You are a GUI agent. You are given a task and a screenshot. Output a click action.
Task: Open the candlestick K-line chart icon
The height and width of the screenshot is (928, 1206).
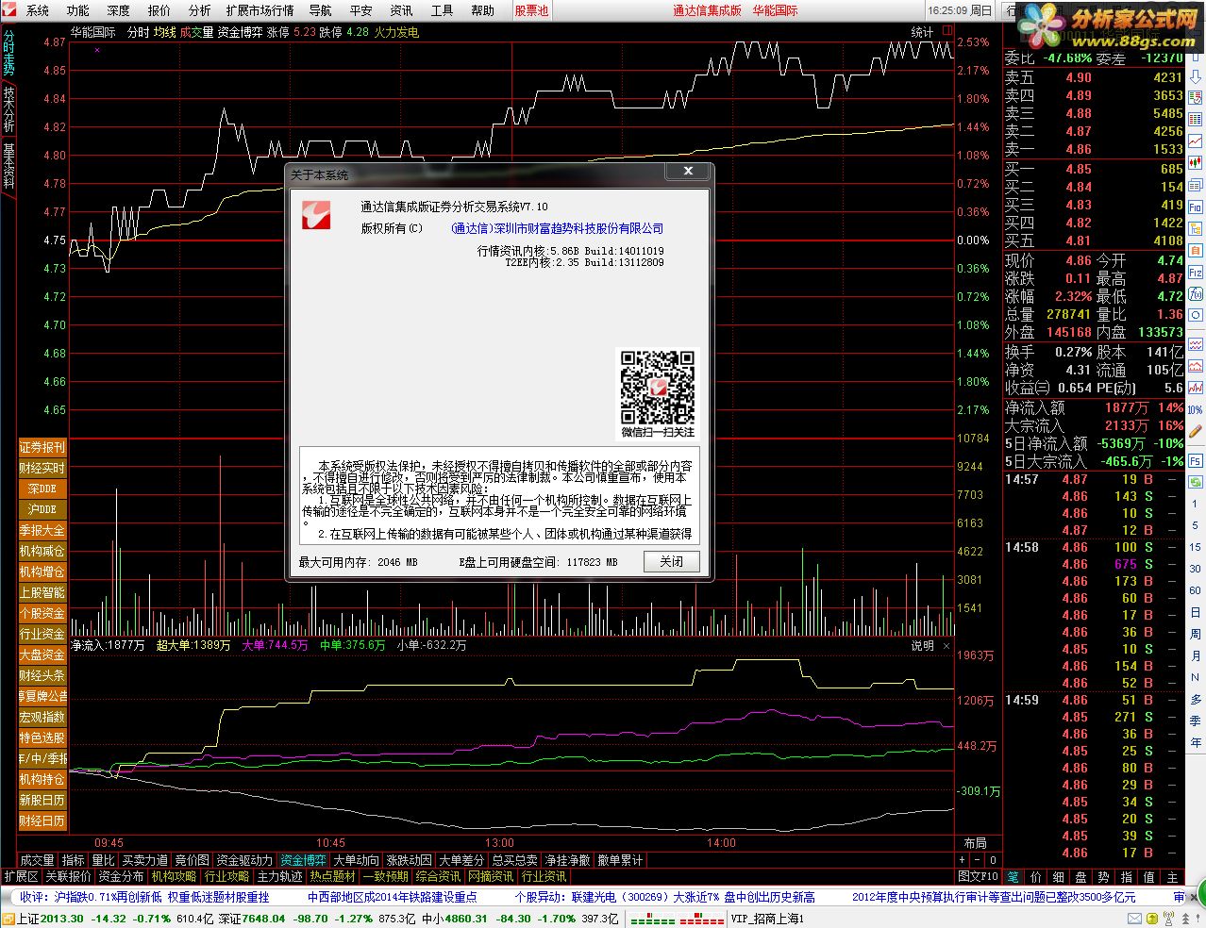click(x=1195, y=163)
